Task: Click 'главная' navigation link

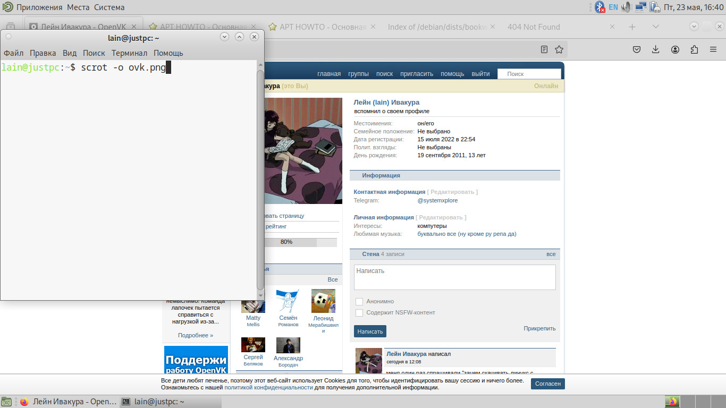Action: pos(329,74)
